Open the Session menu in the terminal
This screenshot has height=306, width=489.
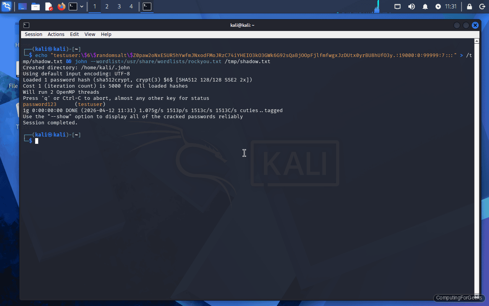coord(33,34)
